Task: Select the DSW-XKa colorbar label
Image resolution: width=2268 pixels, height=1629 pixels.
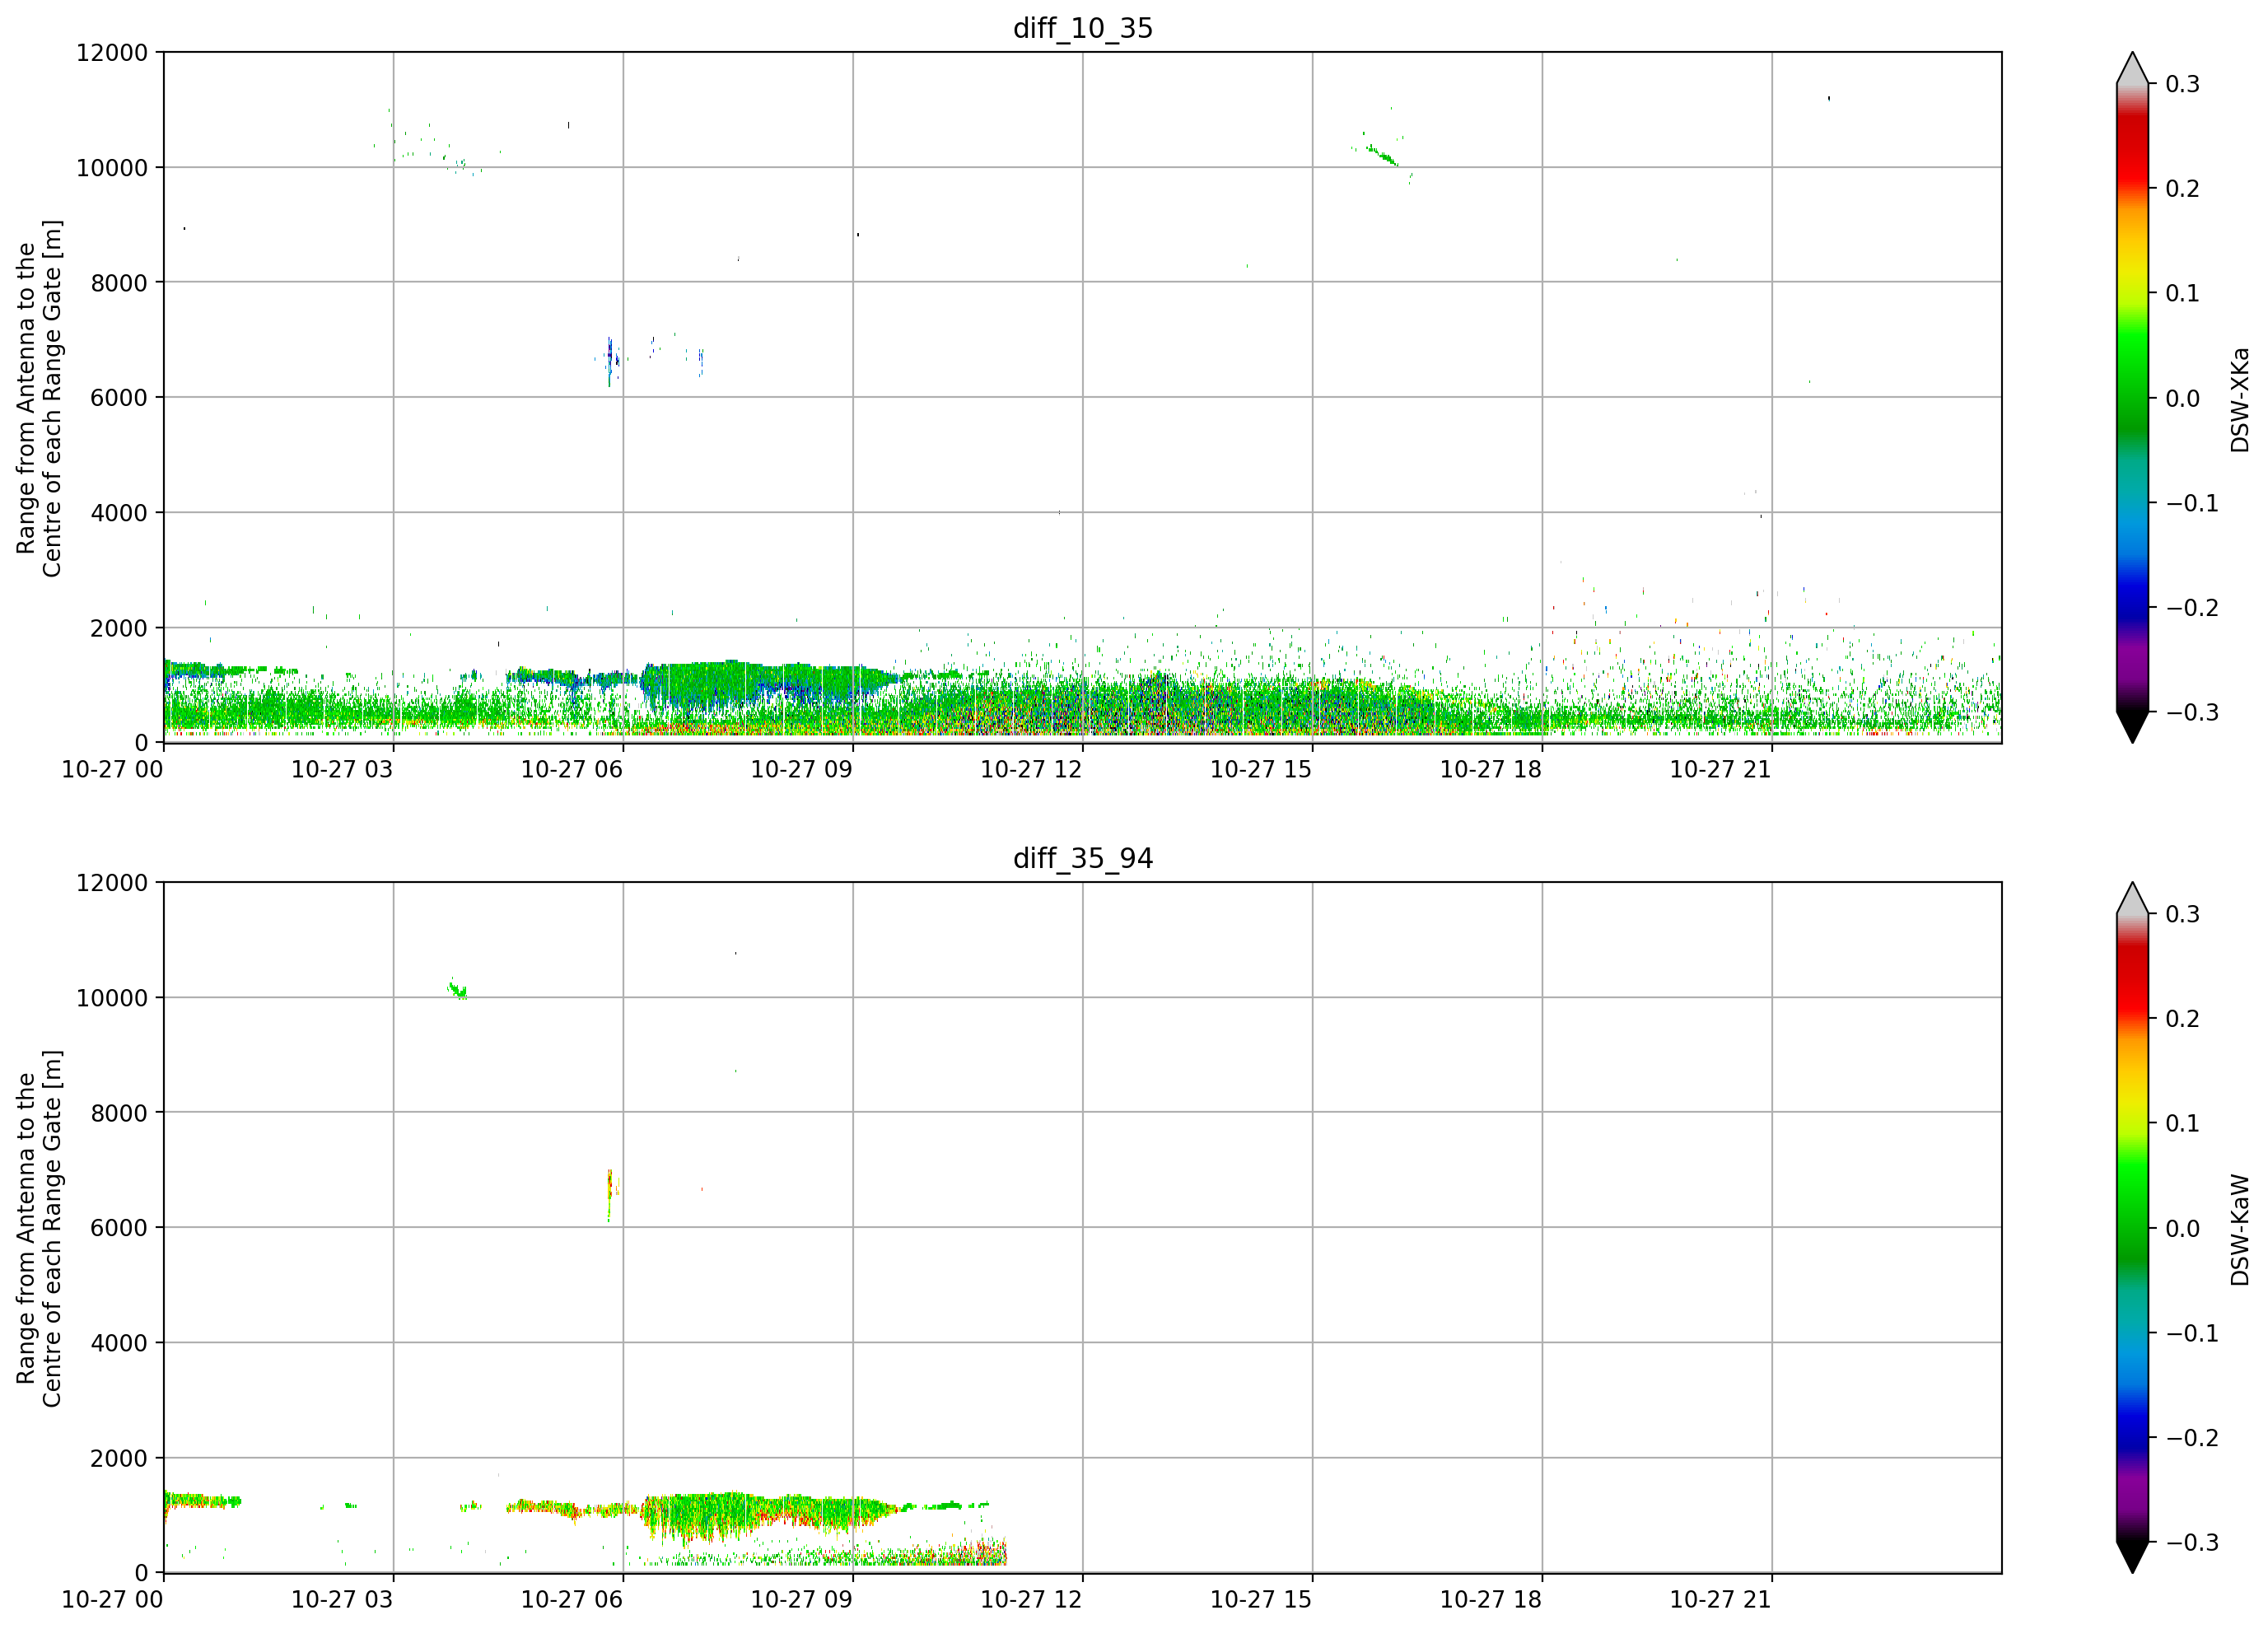Action: click(x=2240, y=399)
